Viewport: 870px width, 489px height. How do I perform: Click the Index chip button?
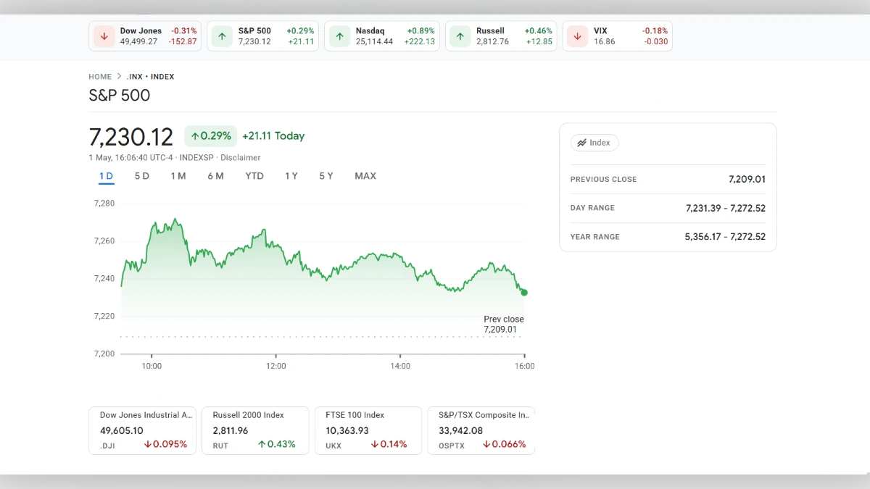[594, 143]
